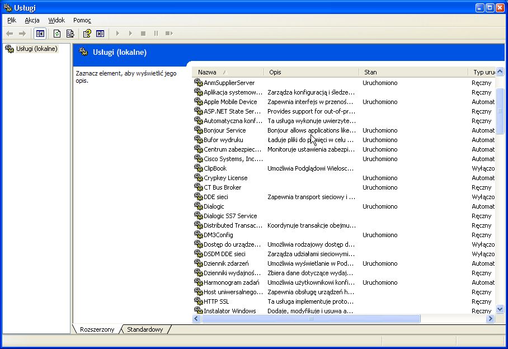Open Help using the question mark icon

coord(87,34)
